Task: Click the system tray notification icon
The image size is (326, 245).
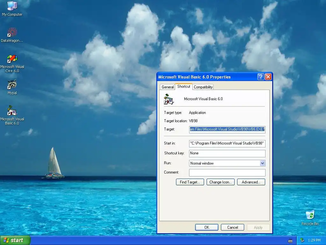Action: [x=302, y=240]
